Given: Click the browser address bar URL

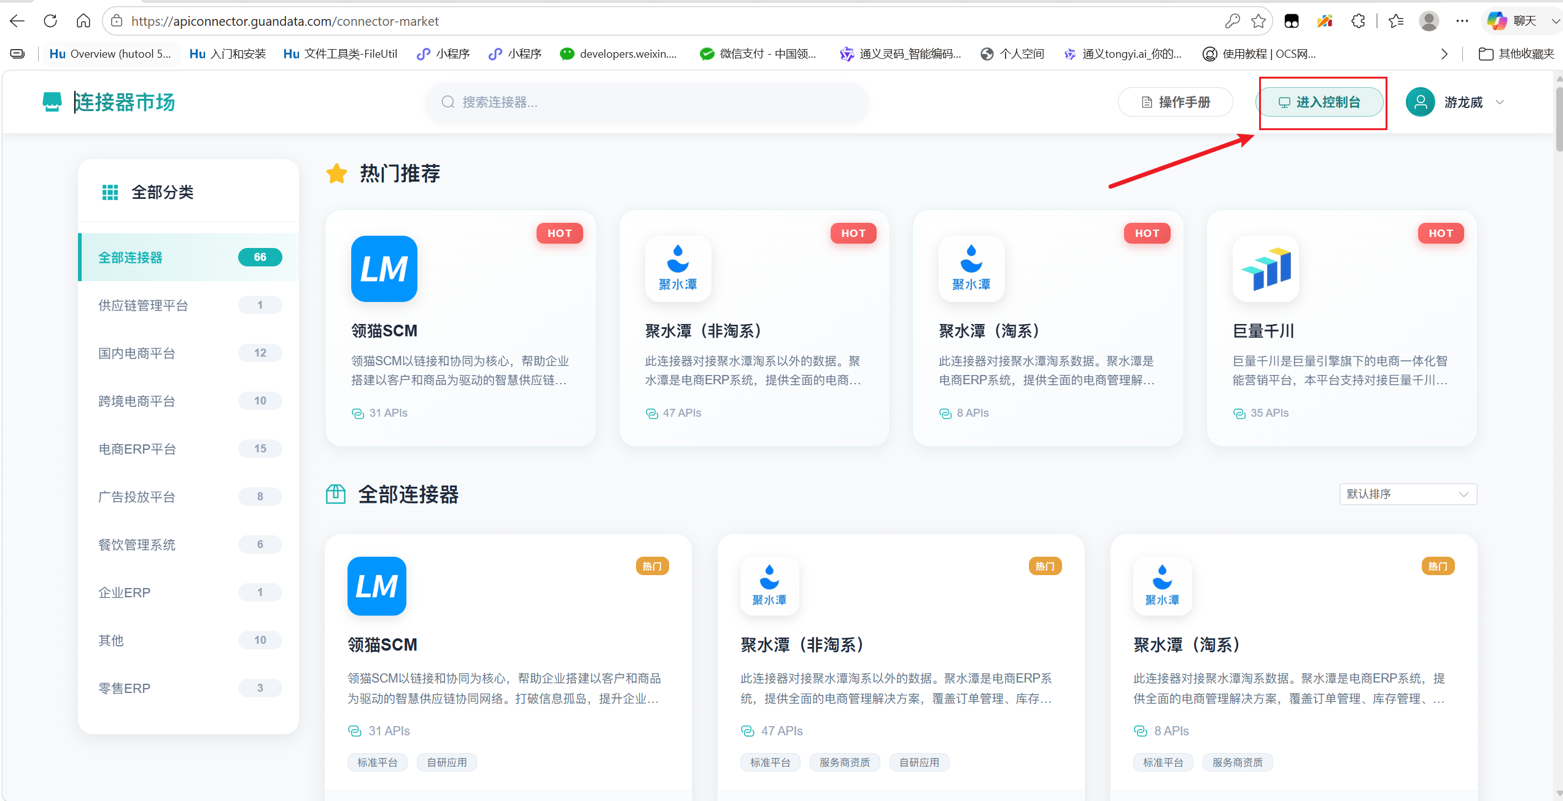Looking at the screenshot, I should [285, 21].
